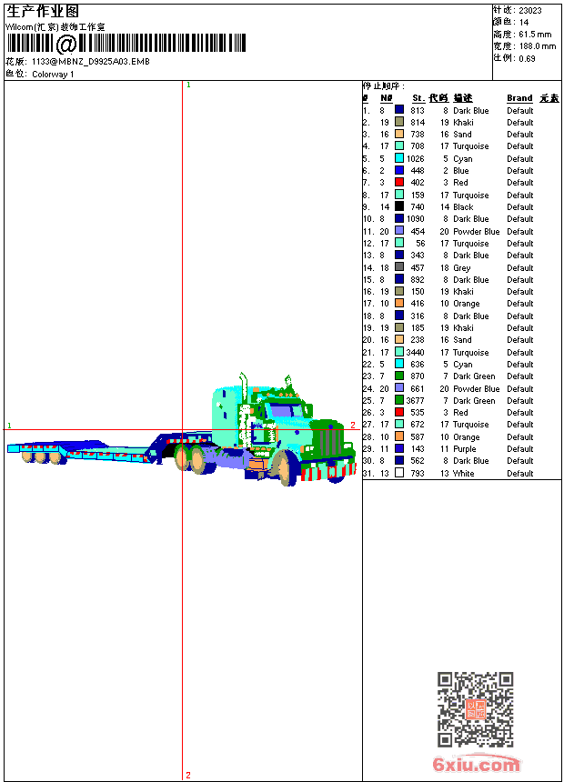Select the height value 61.5 mm
The width and height of the screenshot is (564, 782).
coord(535,35)
